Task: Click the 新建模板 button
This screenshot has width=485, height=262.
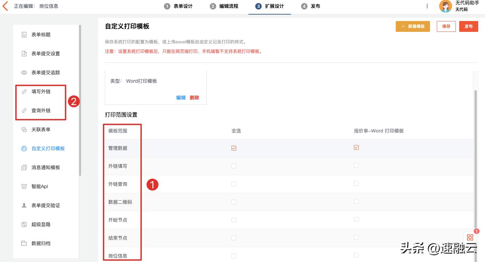Action: pyautogui.click(x=413, y=26)
